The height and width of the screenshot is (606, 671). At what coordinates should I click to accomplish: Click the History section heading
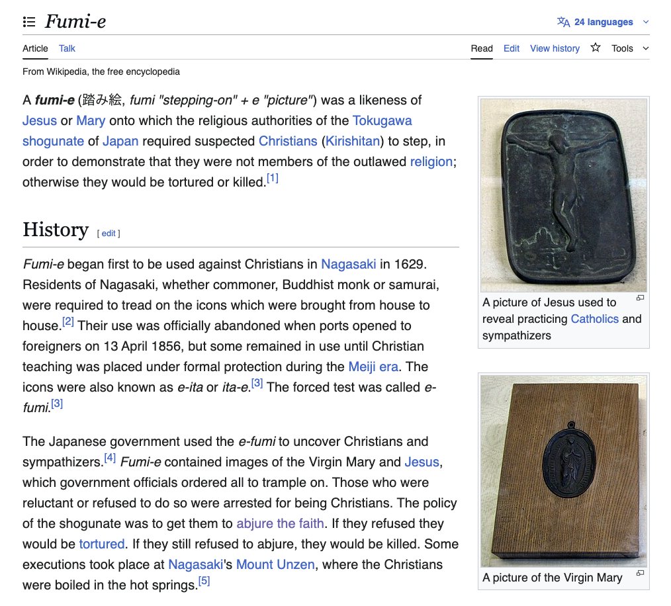(56, 230)
